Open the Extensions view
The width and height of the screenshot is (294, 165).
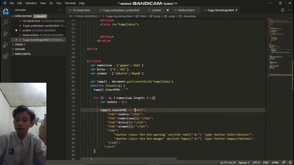pyautogui.click(x=6, y=56)
